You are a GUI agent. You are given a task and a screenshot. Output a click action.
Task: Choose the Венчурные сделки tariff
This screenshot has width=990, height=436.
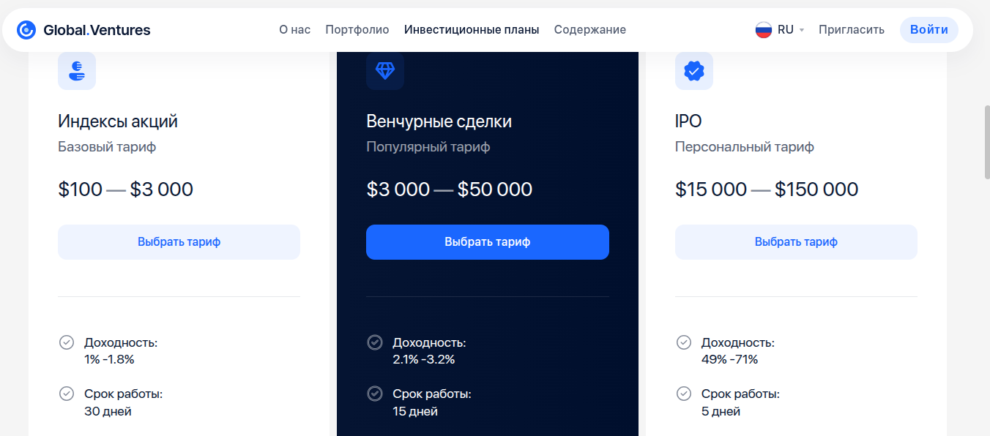pos(487,241)
